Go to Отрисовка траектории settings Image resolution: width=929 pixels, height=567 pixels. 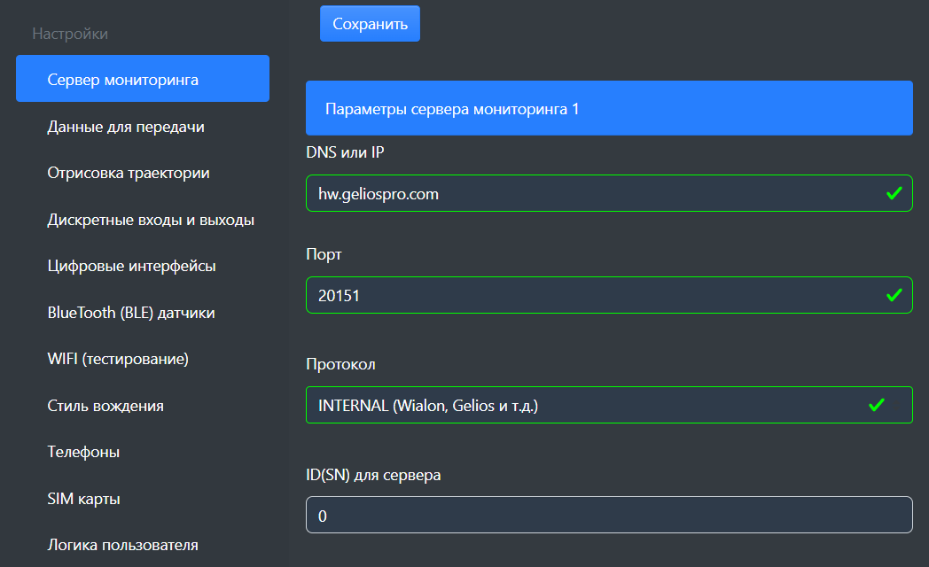pos(129,173)
